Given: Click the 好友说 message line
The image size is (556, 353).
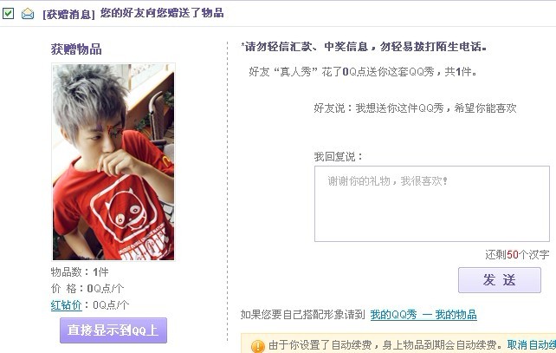Looking at the screenshot, I should tap(415, 108).
